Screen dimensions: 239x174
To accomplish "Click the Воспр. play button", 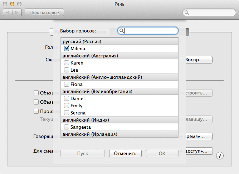I will [x=198, y=60].
